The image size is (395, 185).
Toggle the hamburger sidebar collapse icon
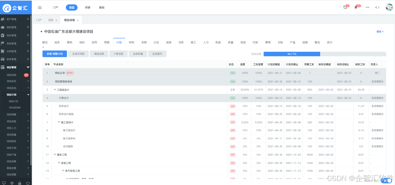pyautogui.click(x=40, y=7)
